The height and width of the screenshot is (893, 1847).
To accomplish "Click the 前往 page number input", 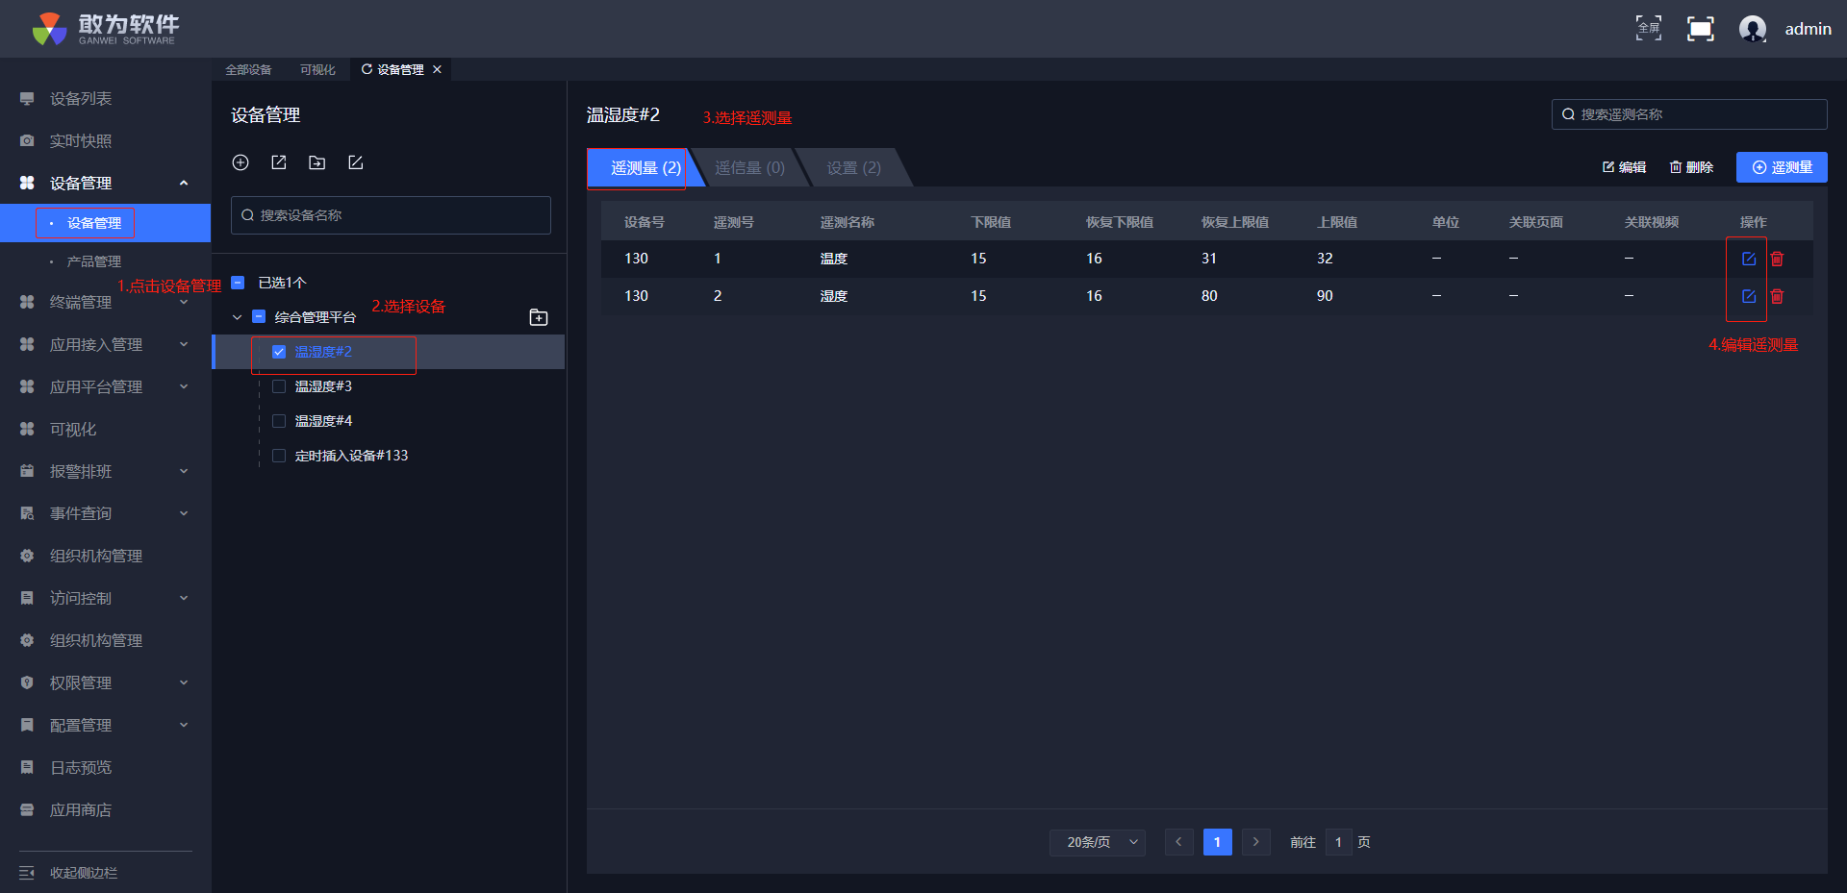I will tap(1338, 842).
